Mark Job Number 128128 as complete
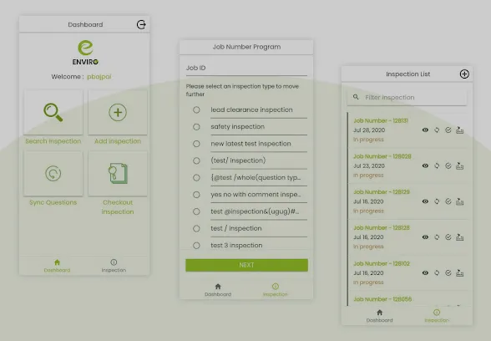Image resolution: width=491 pixels, height=341 pixels. [448, 237]
